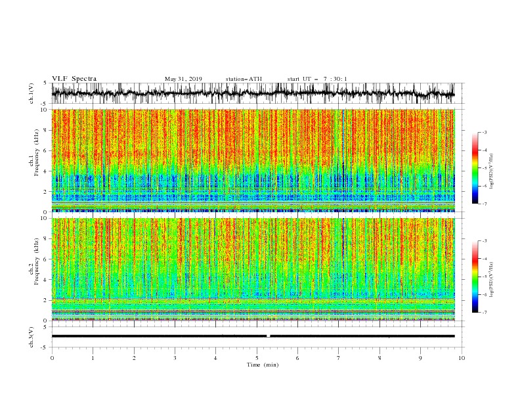Click time axis tick label '3'
The image size is (520, 402).
[175, 358]
